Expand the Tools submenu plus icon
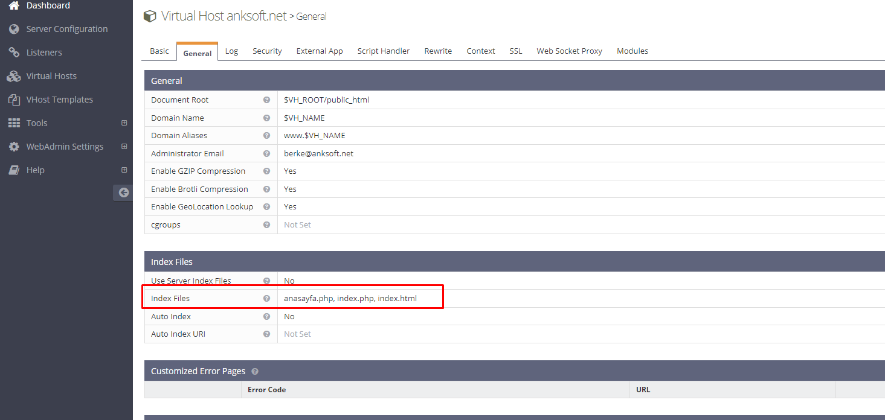Image resolution: width=885 pixels, height=420 pixels. (124, 123)
